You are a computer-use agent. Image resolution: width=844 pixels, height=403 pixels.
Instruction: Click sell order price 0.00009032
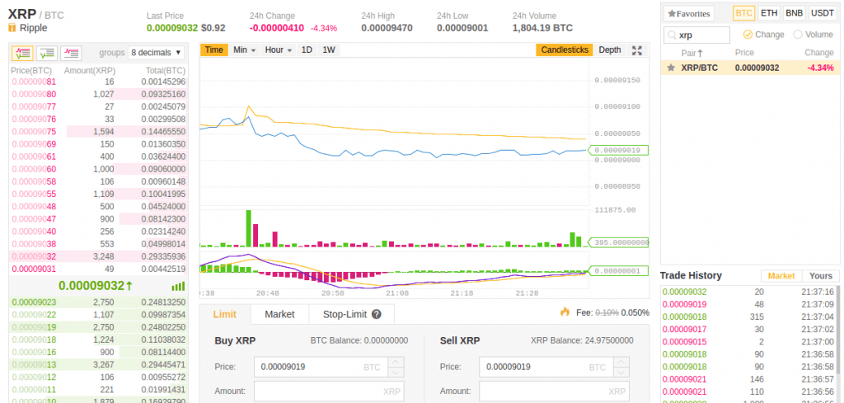34,256
